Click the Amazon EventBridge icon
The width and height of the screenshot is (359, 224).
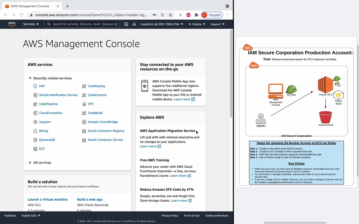coord(84,122)
